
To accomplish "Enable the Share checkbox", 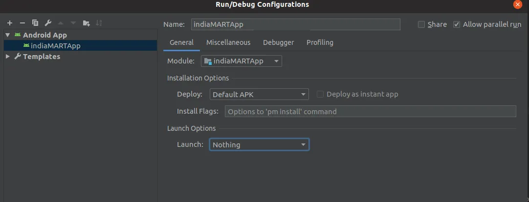I will [421, 24].
